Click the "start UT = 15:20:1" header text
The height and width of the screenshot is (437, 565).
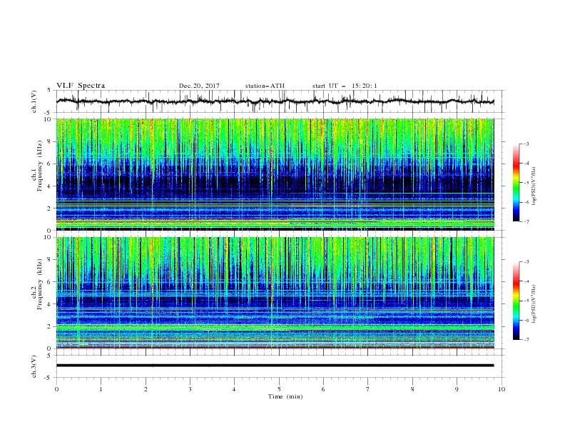345,86
